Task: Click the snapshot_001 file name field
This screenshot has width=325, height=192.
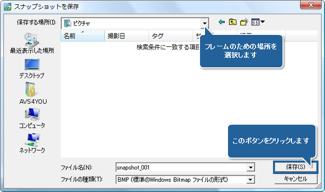Action: click(x=185, y=168)
